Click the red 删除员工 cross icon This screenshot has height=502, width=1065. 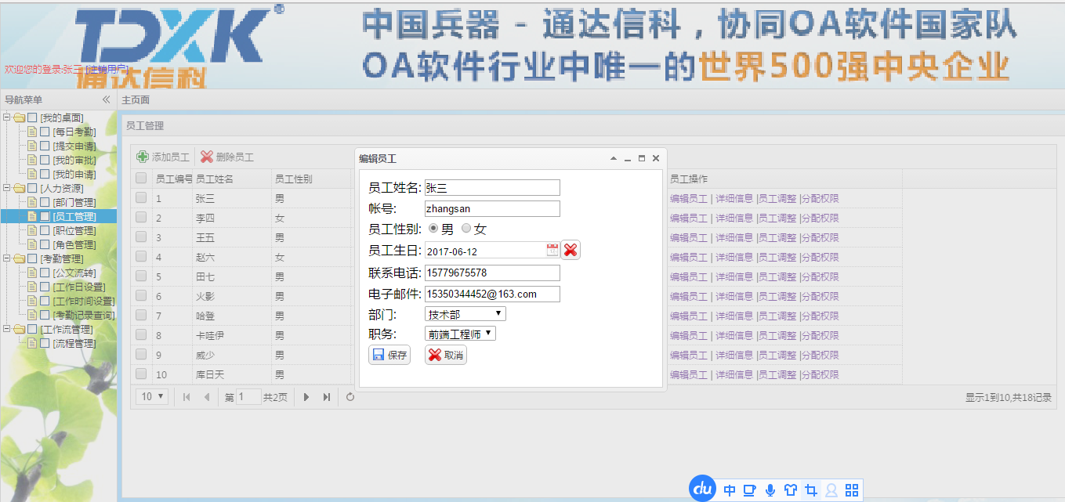207,157
